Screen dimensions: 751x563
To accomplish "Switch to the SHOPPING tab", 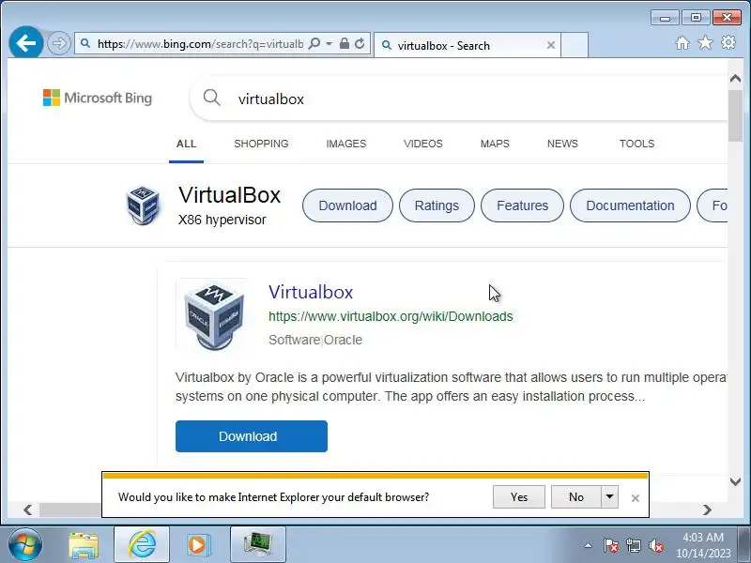I will pyautogui.click(x=261, y=144).
